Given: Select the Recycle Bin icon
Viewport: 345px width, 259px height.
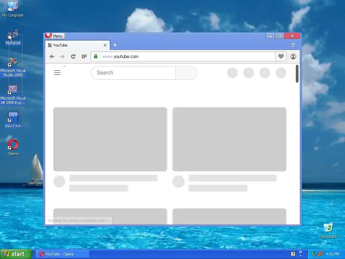Looking at the screenshot, I should [x=328, y=230].
